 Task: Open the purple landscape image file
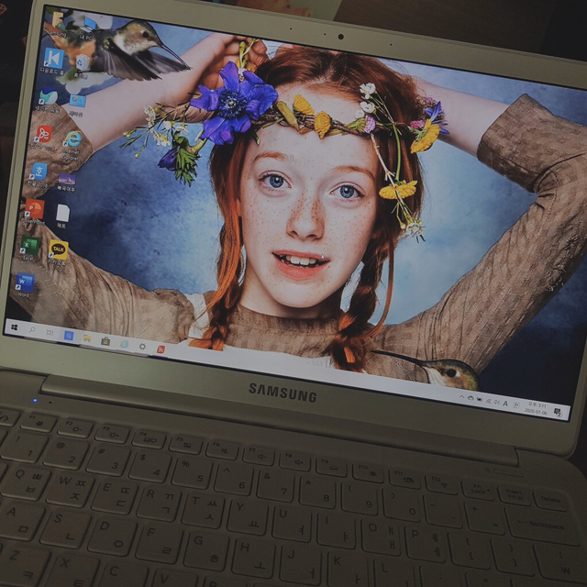click(x=67, y=182)
